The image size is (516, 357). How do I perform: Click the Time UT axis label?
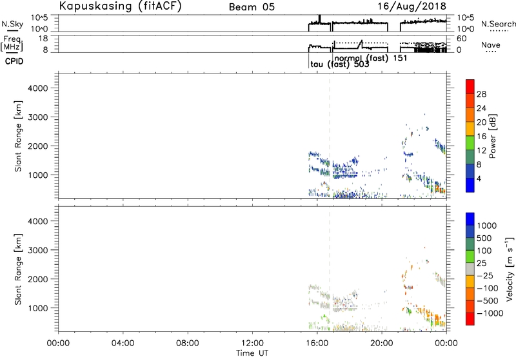pyautogui.click(x=252, y=353)
